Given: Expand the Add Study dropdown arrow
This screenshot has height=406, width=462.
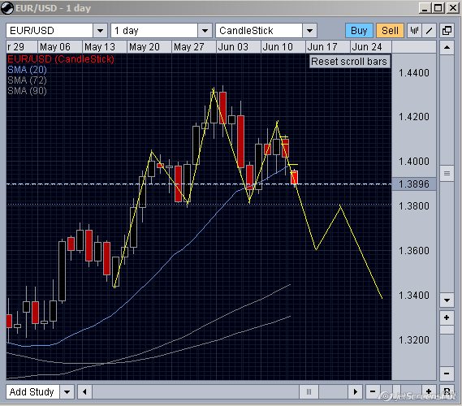Looking at the screenshot, I should click(x=67, y=392).
